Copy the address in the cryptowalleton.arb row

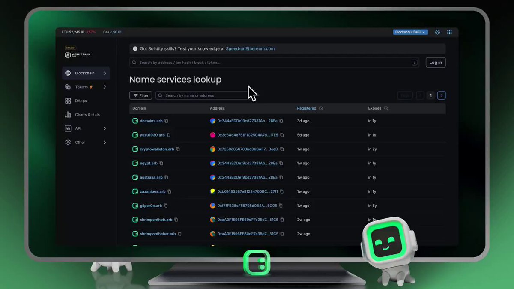click(x=282, y=149)
